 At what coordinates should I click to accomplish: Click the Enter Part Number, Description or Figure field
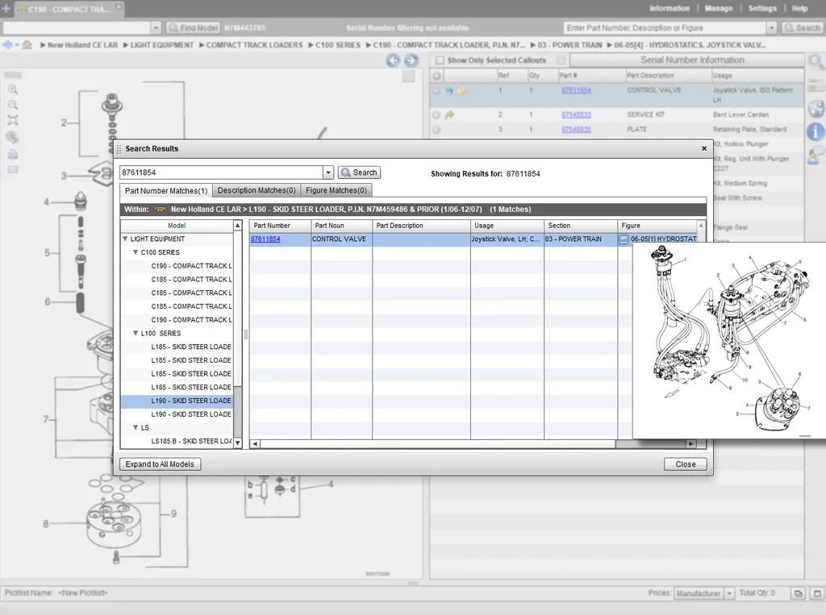tap(665, 28)
